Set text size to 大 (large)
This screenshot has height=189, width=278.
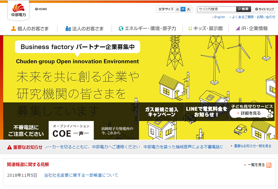[x=189, y=9]
